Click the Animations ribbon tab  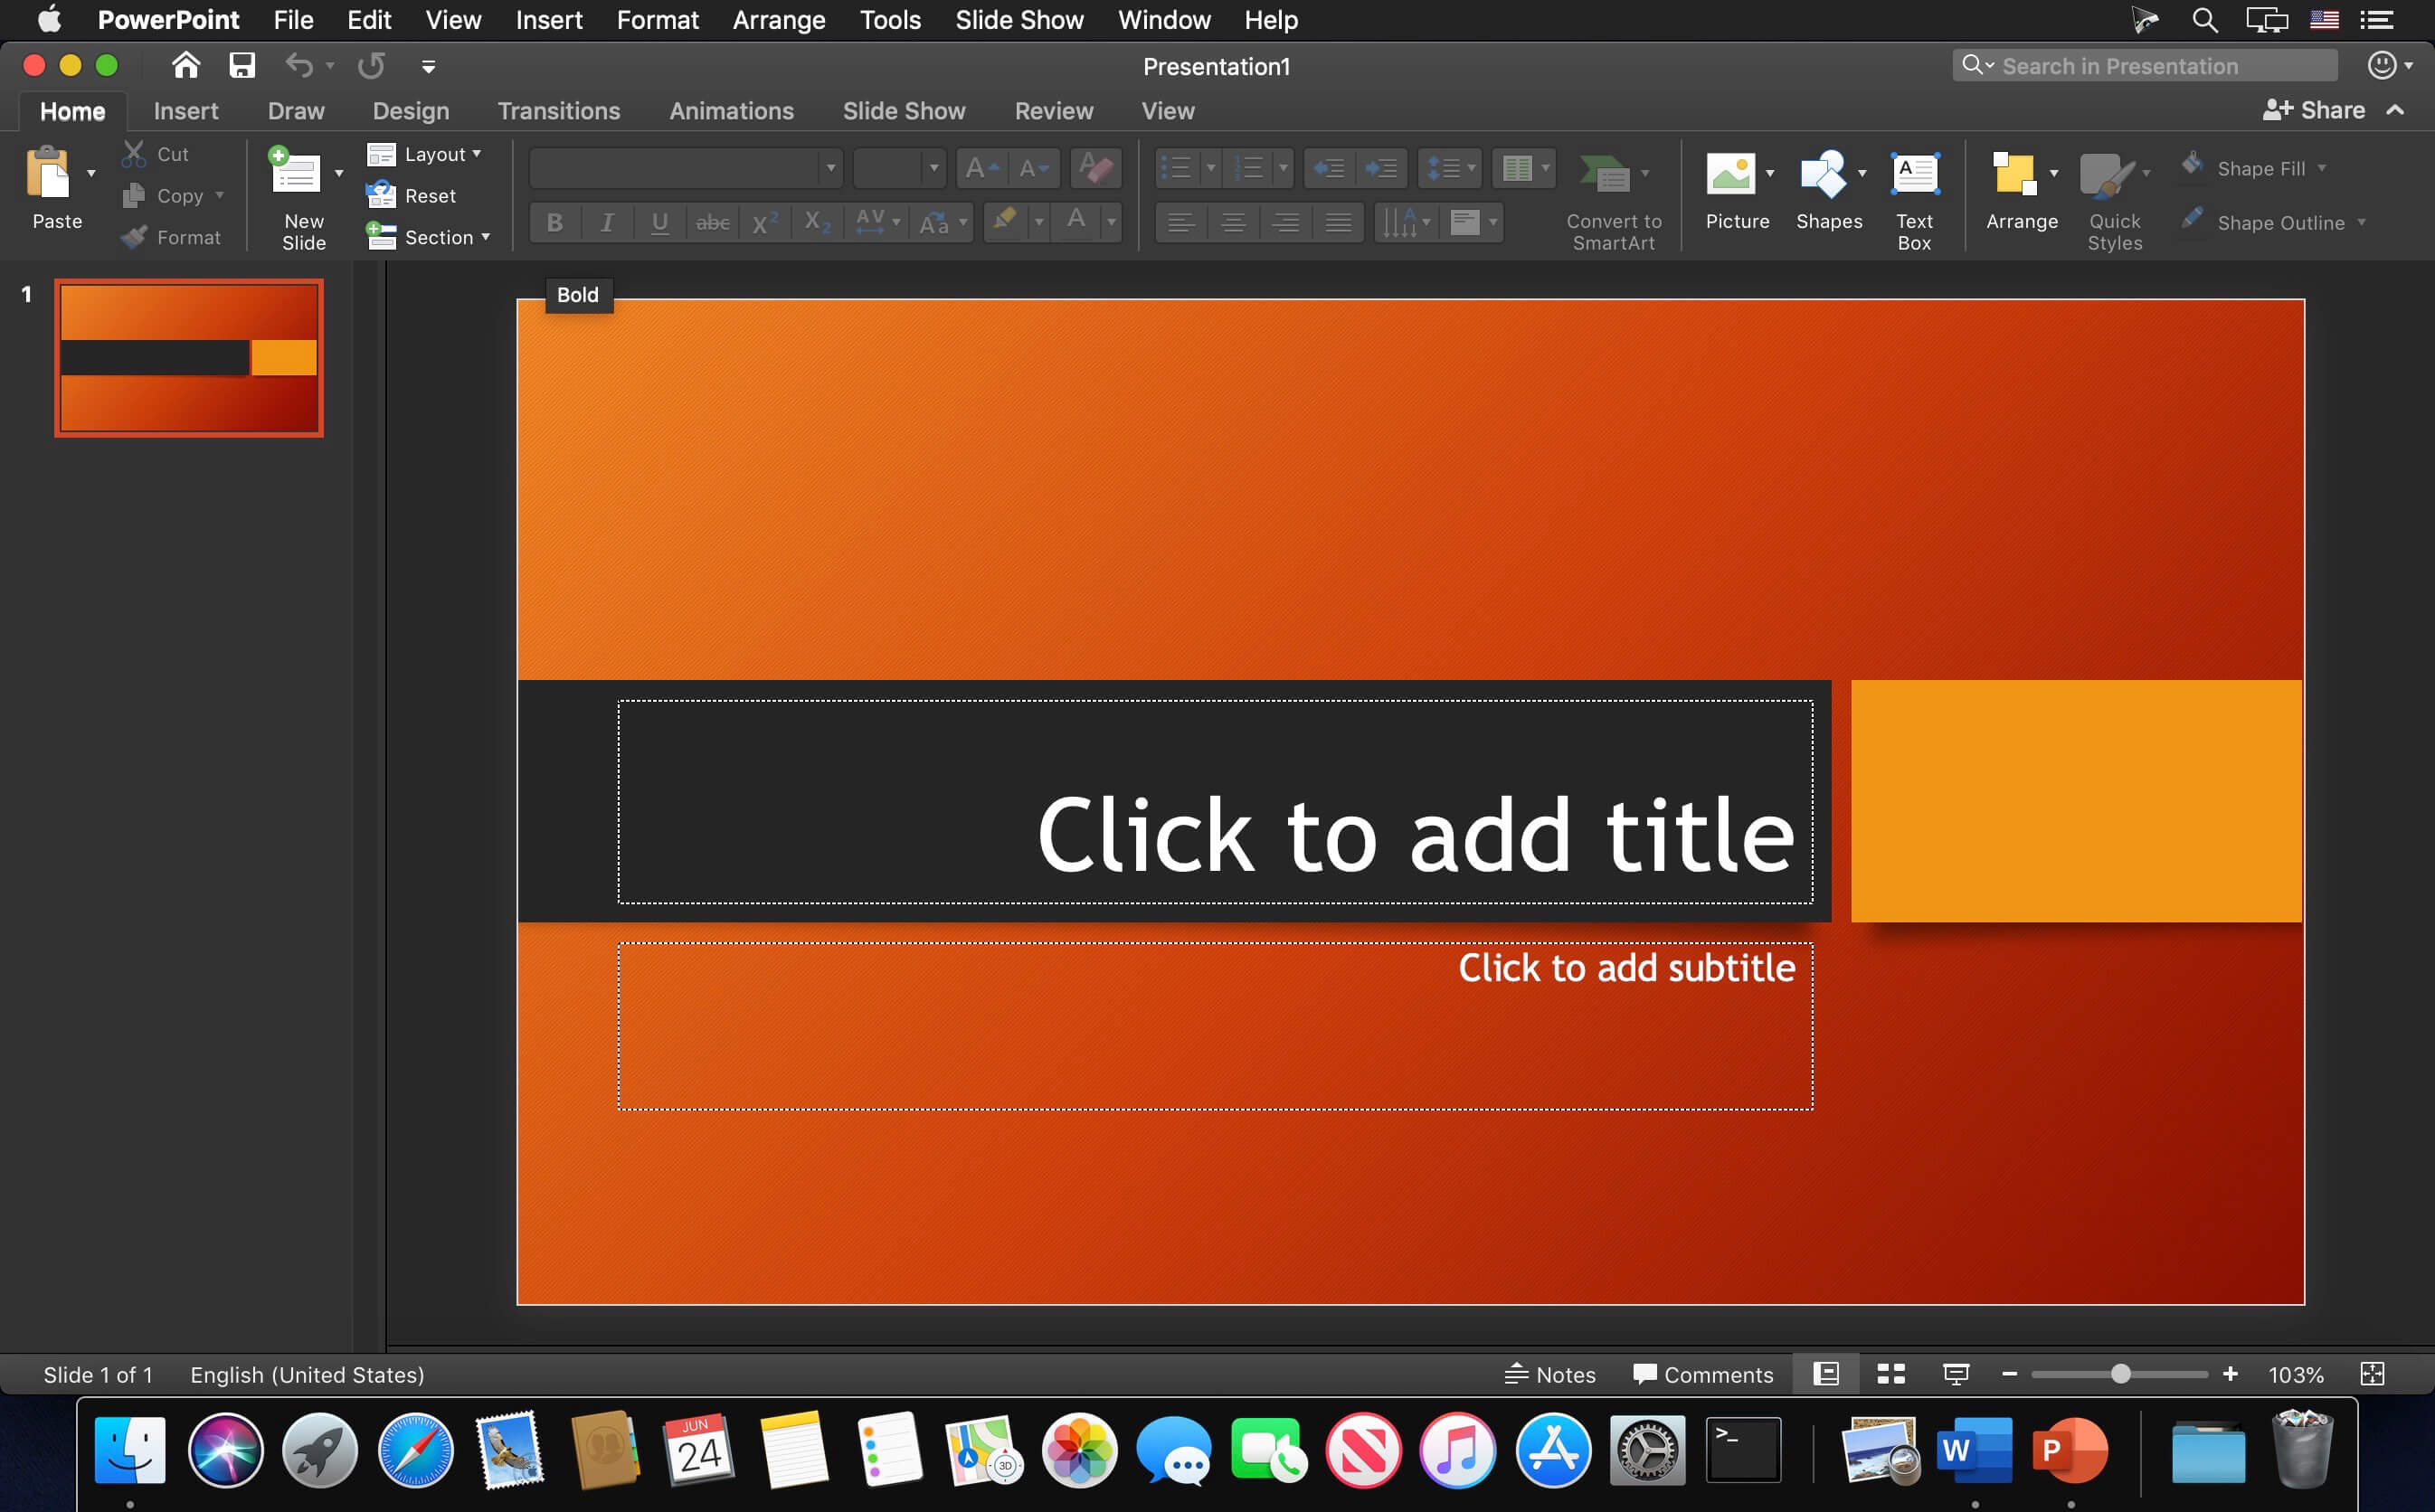point(734,109)
